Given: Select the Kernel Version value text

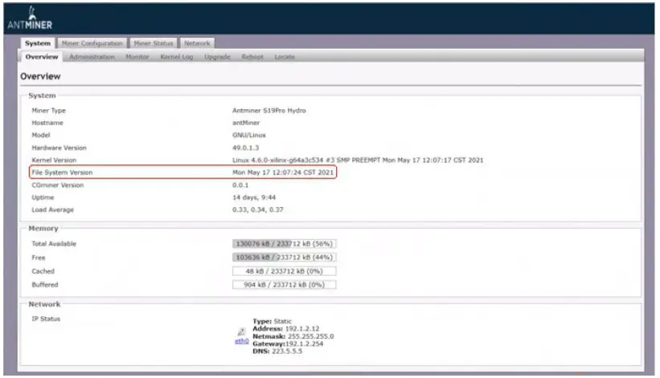Looking at the screenshot, I should (x=358, y=160).
